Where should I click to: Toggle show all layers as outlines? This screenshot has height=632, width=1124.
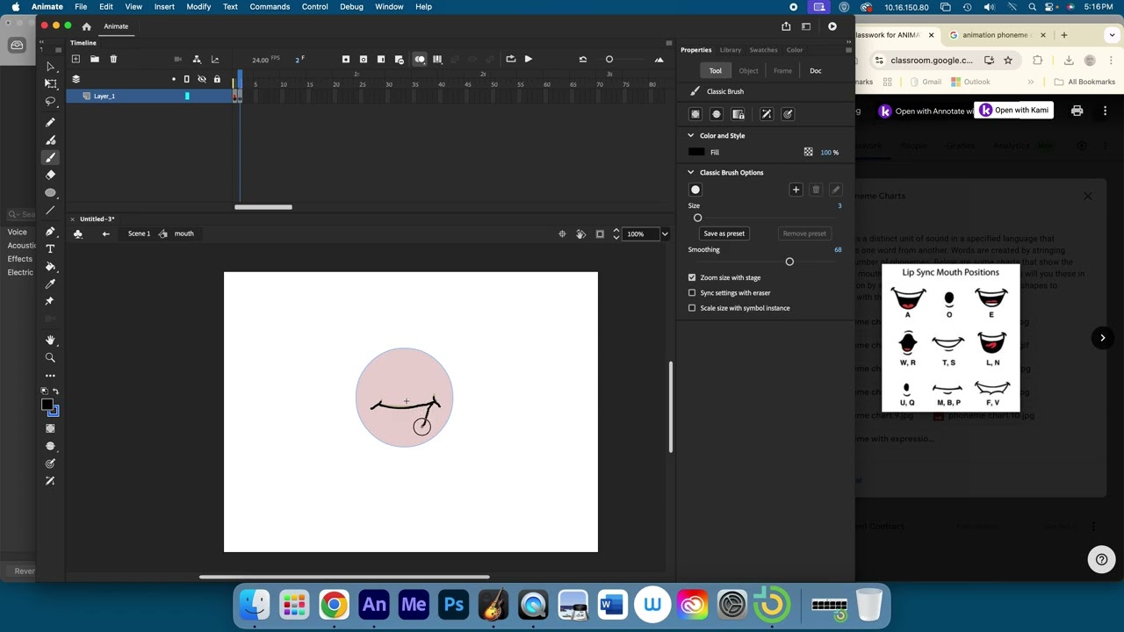[186, 79]
